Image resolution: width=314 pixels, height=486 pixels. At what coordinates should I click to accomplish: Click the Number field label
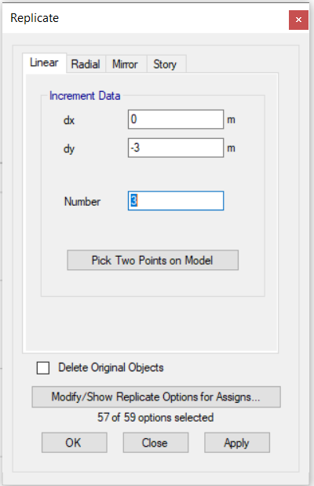pyautogui.click(x=82, y=202)
